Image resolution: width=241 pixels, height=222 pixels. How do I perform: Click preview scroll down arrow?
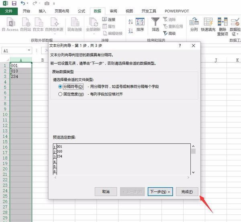(x=193, y=172)
